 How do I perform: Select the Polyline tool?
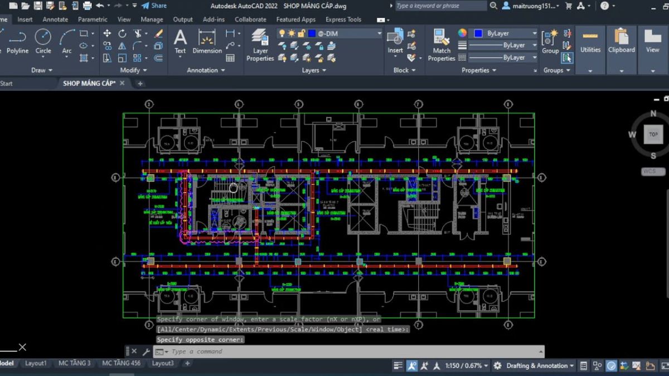17,42
